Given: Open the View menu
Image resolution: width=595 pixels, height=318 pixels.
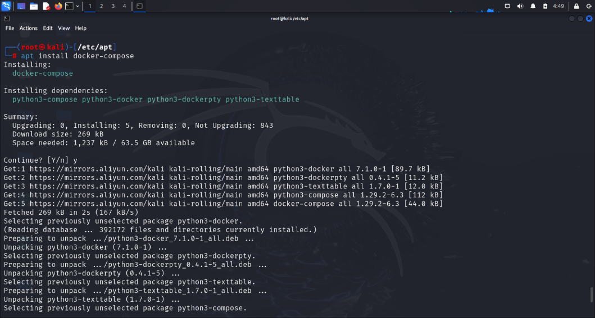Looking at the screenshot, I should tap(63, 28).
